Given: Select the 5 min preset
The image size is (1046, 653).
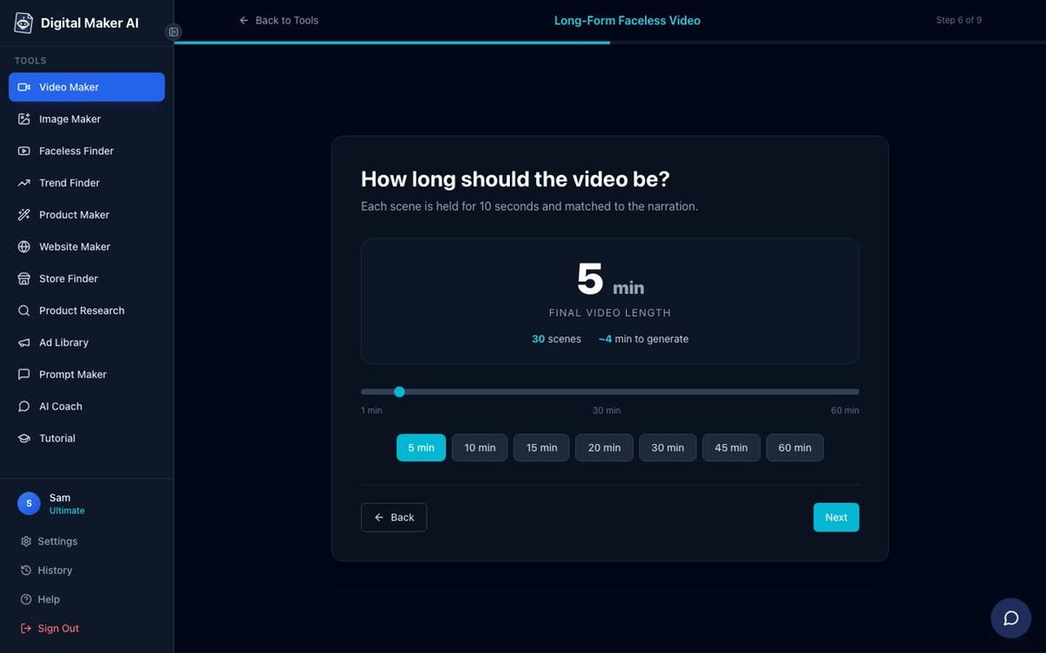Looking at the screenshot, I should click(x=421, y=448).
